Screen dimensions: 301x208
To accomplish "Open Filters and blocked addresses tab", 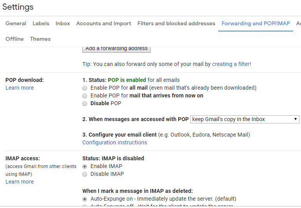I will [x=176, y=24].
